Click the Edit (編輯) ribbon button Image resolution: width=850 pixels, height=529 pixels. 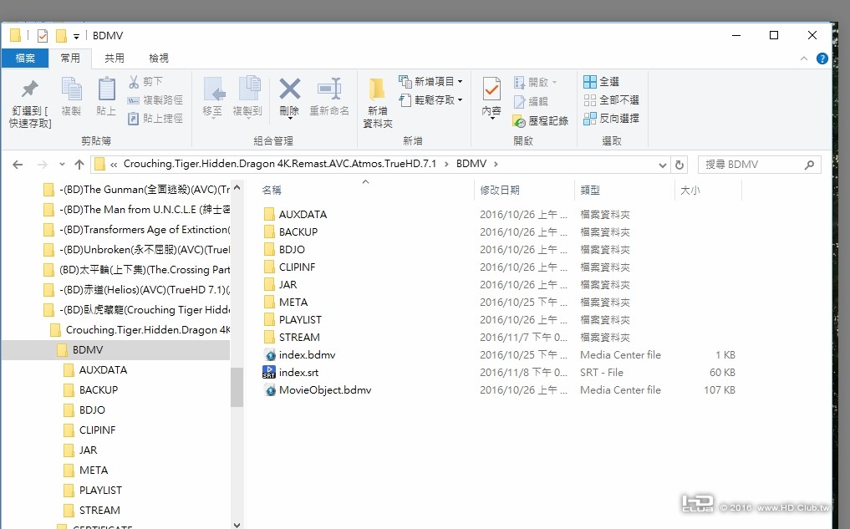[532, 101]
